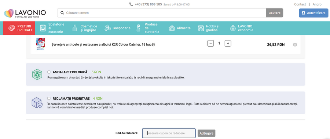Click the Autentificare login button

tap(313, 13)
